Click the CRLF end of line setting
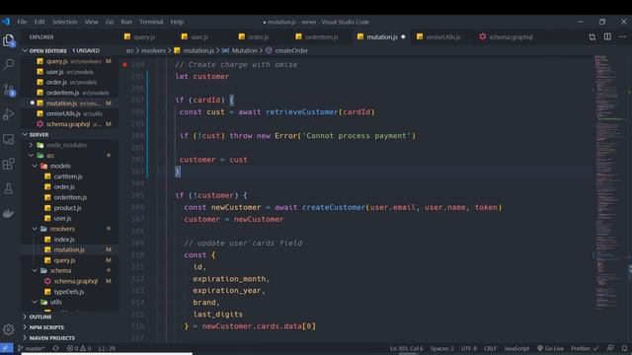Viewport: 632px width, 355px height. 490,348
